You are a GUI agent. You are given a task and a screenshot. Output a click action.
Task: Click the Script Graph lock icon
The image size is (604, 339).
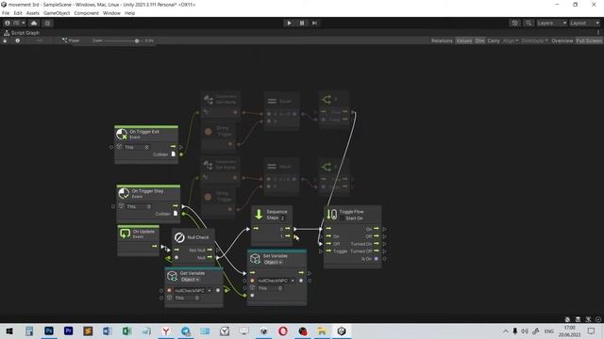pyautogui.click(x=5, y=40)
